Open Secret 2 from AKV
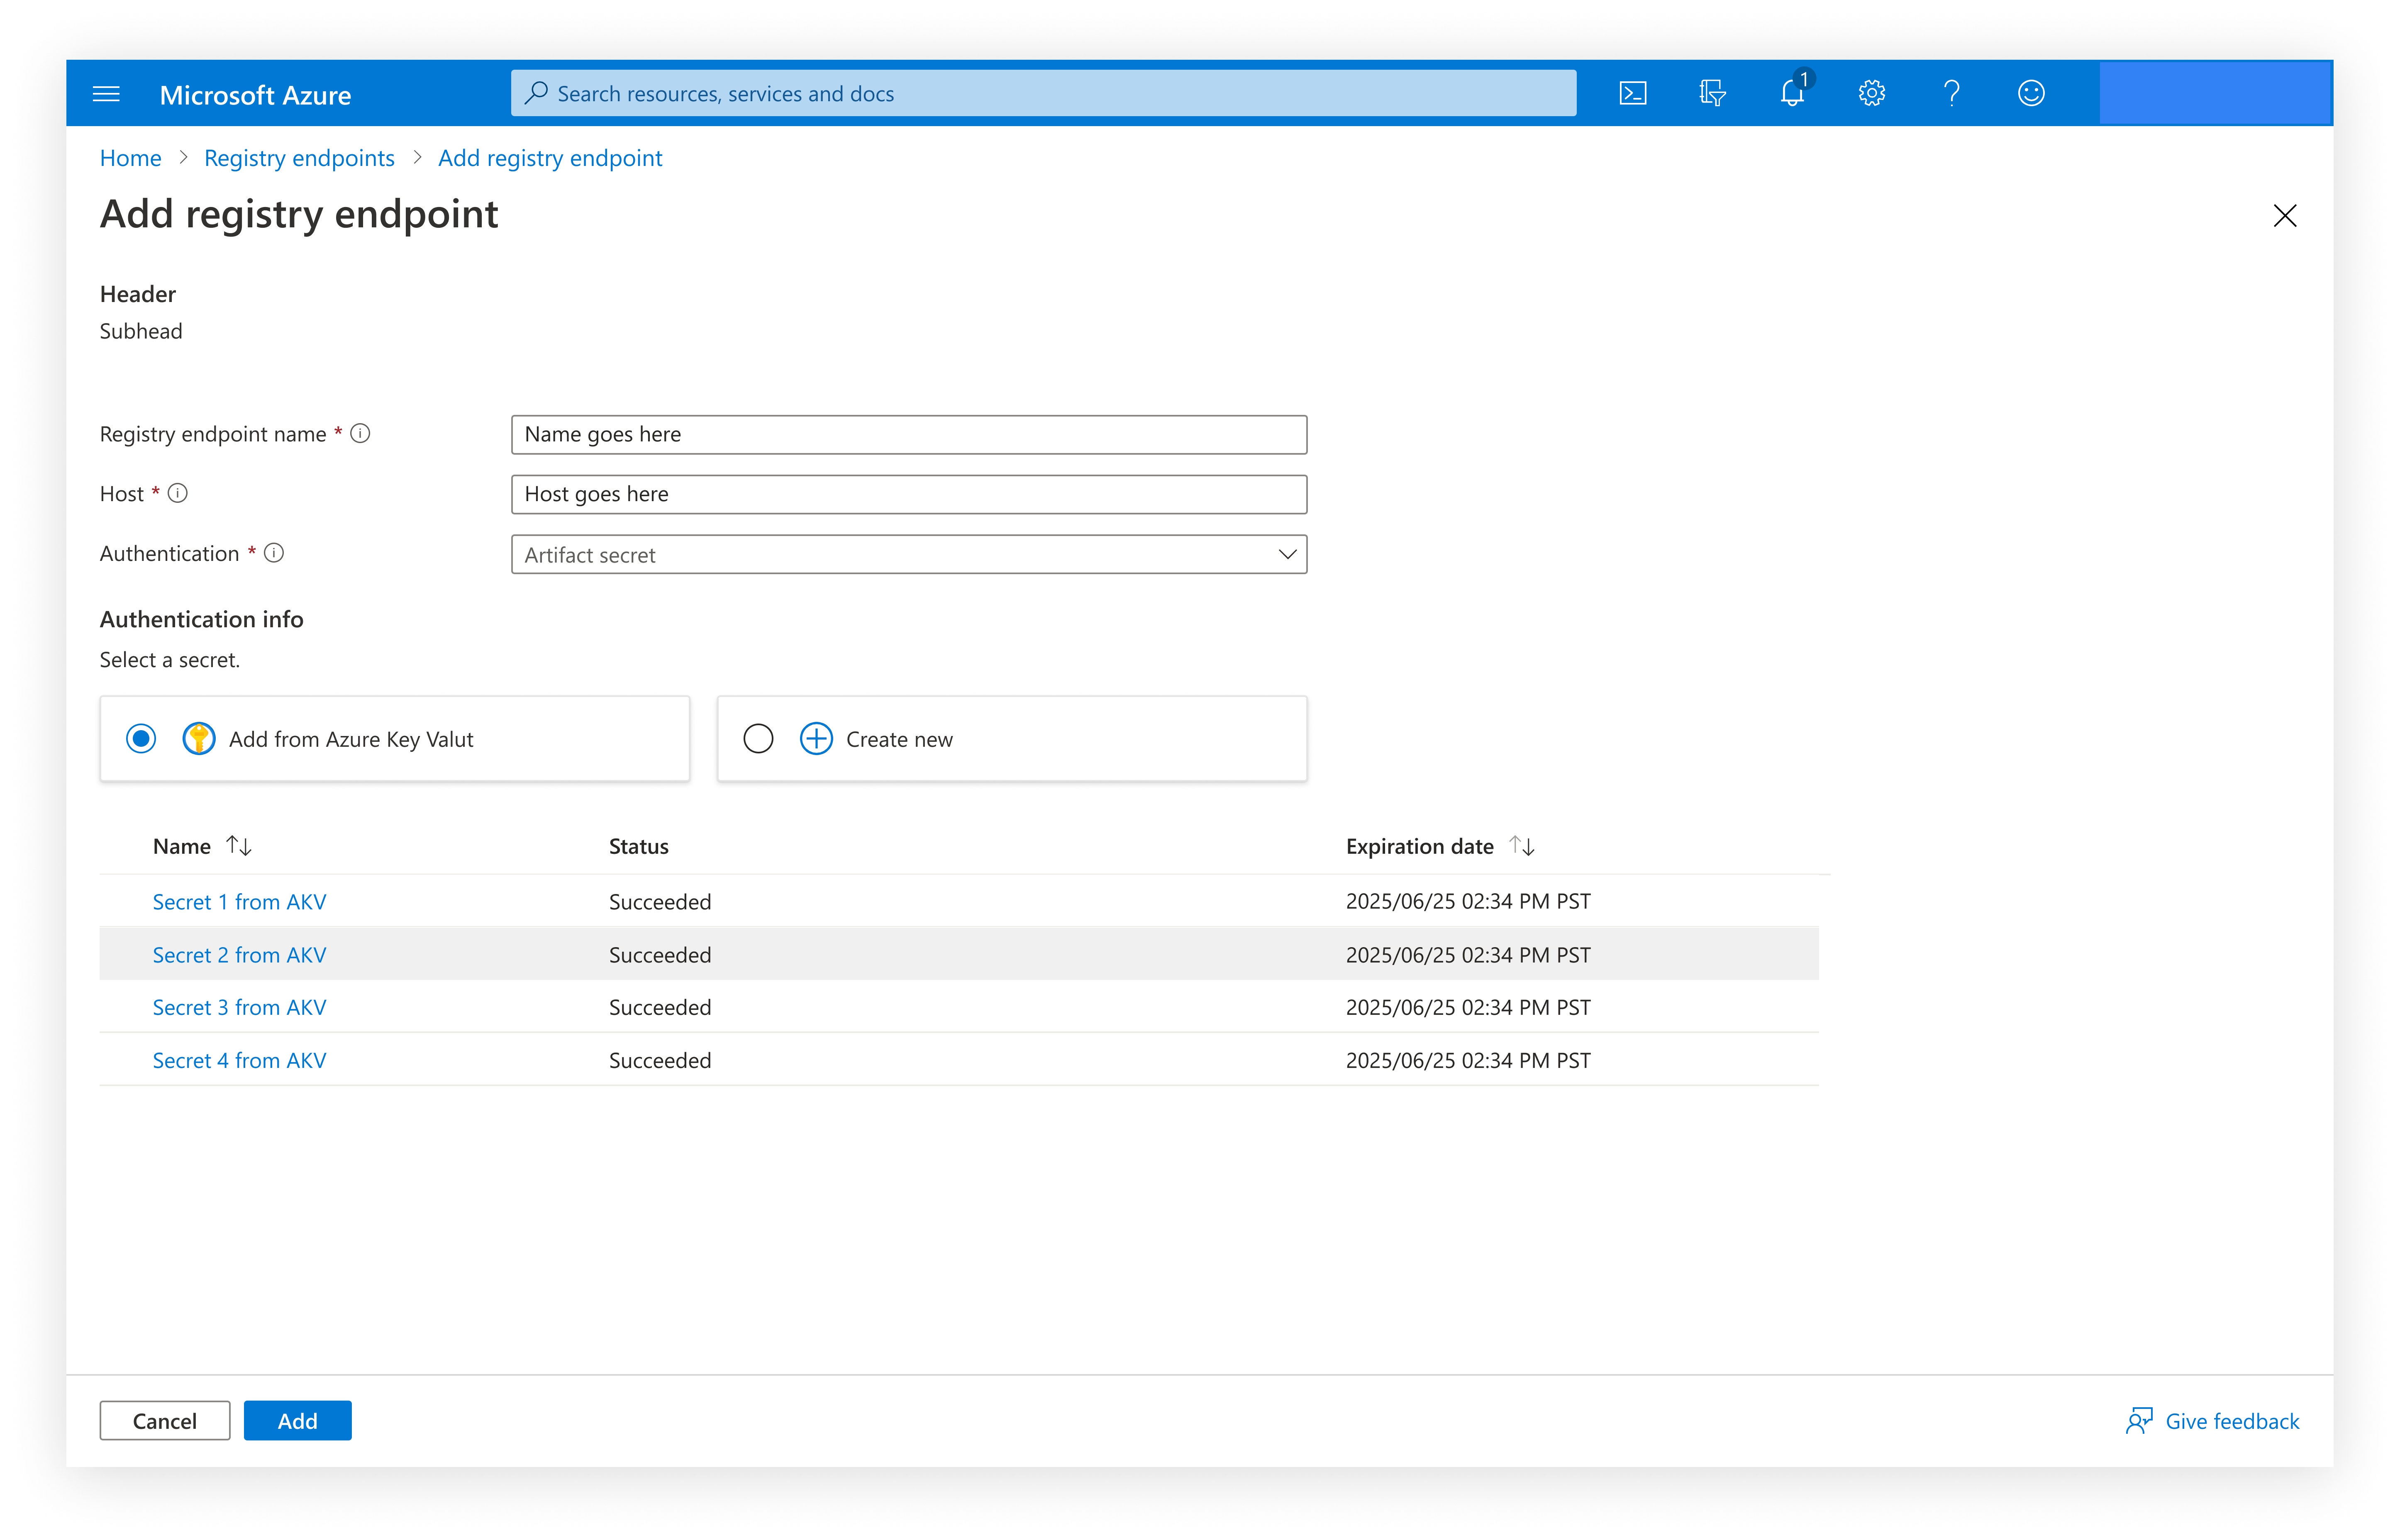 (239, 955)
